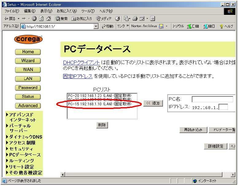Open the address bar dropdown arrow
Screen dimensions: 239x186
pyautogui.click(x=96, y=26)
